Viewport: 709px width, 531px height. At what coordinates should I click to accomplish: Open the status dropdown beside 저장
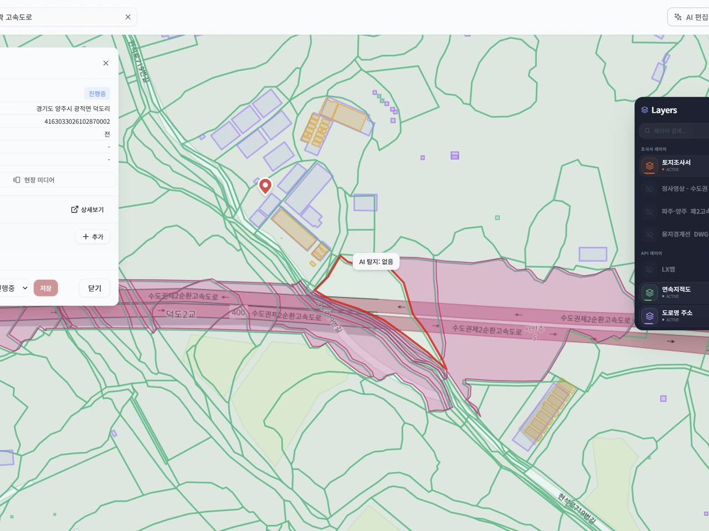[x=14, y=288]
